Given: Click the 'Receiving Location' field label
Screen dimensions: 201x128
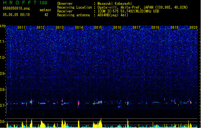Looking at the screenshot, I should (74, 7).
